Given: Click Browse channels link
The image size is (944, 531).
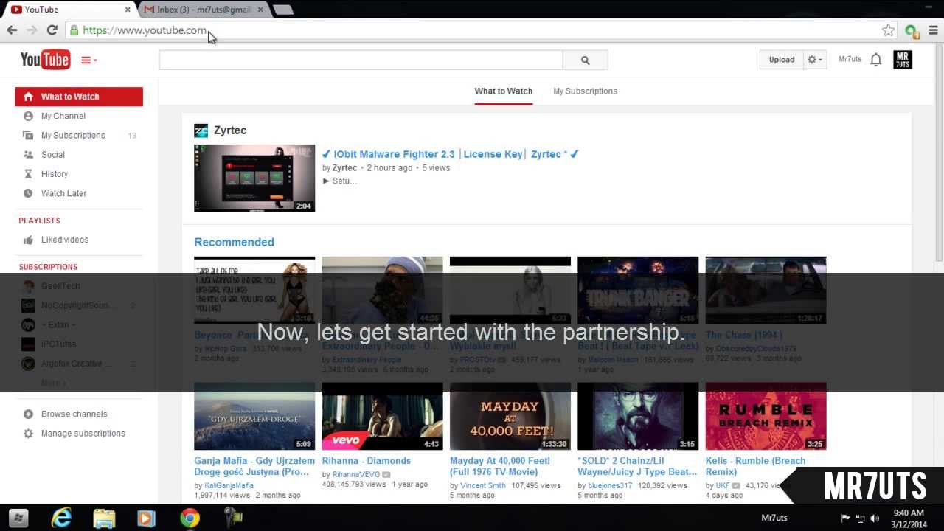Looking at the screenshot, I should point(74,414).
